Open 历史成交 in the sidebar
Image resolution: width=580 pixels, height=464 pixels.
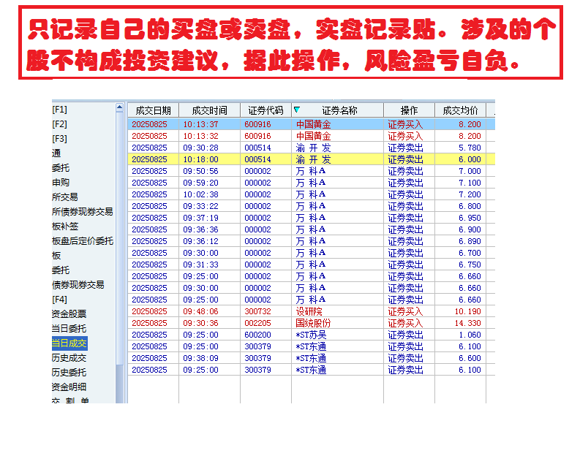click(x=69, y=357)
